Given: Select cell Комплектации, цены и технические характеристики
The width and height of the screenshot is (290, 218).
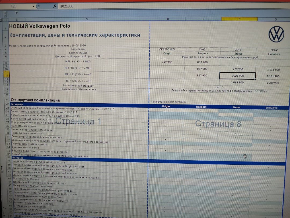Looking at the screenshot, I should tap(75, 35).
